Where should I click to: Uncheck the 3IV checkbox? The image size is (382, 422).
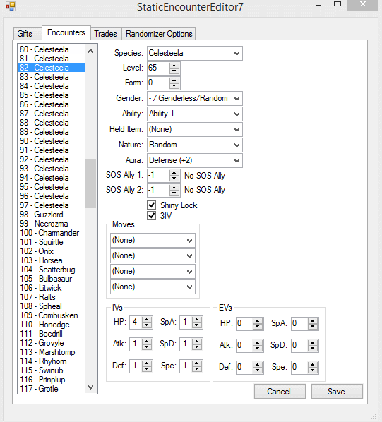coord(152,215)
